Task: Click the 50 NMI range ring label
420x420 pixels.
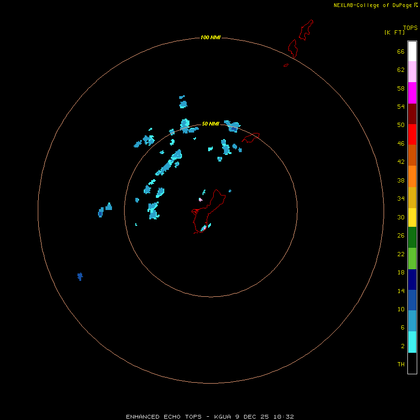Action: click(x=210, y=124)
